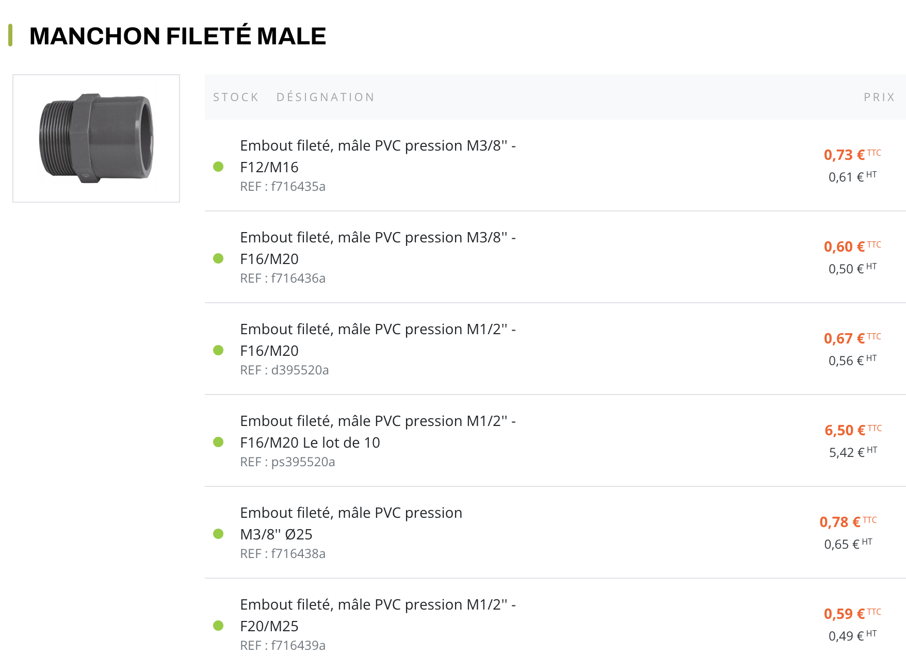Click the threaded male sleeve product image
The height and width of the screenshot is (656, 906).
coord(96,138)
